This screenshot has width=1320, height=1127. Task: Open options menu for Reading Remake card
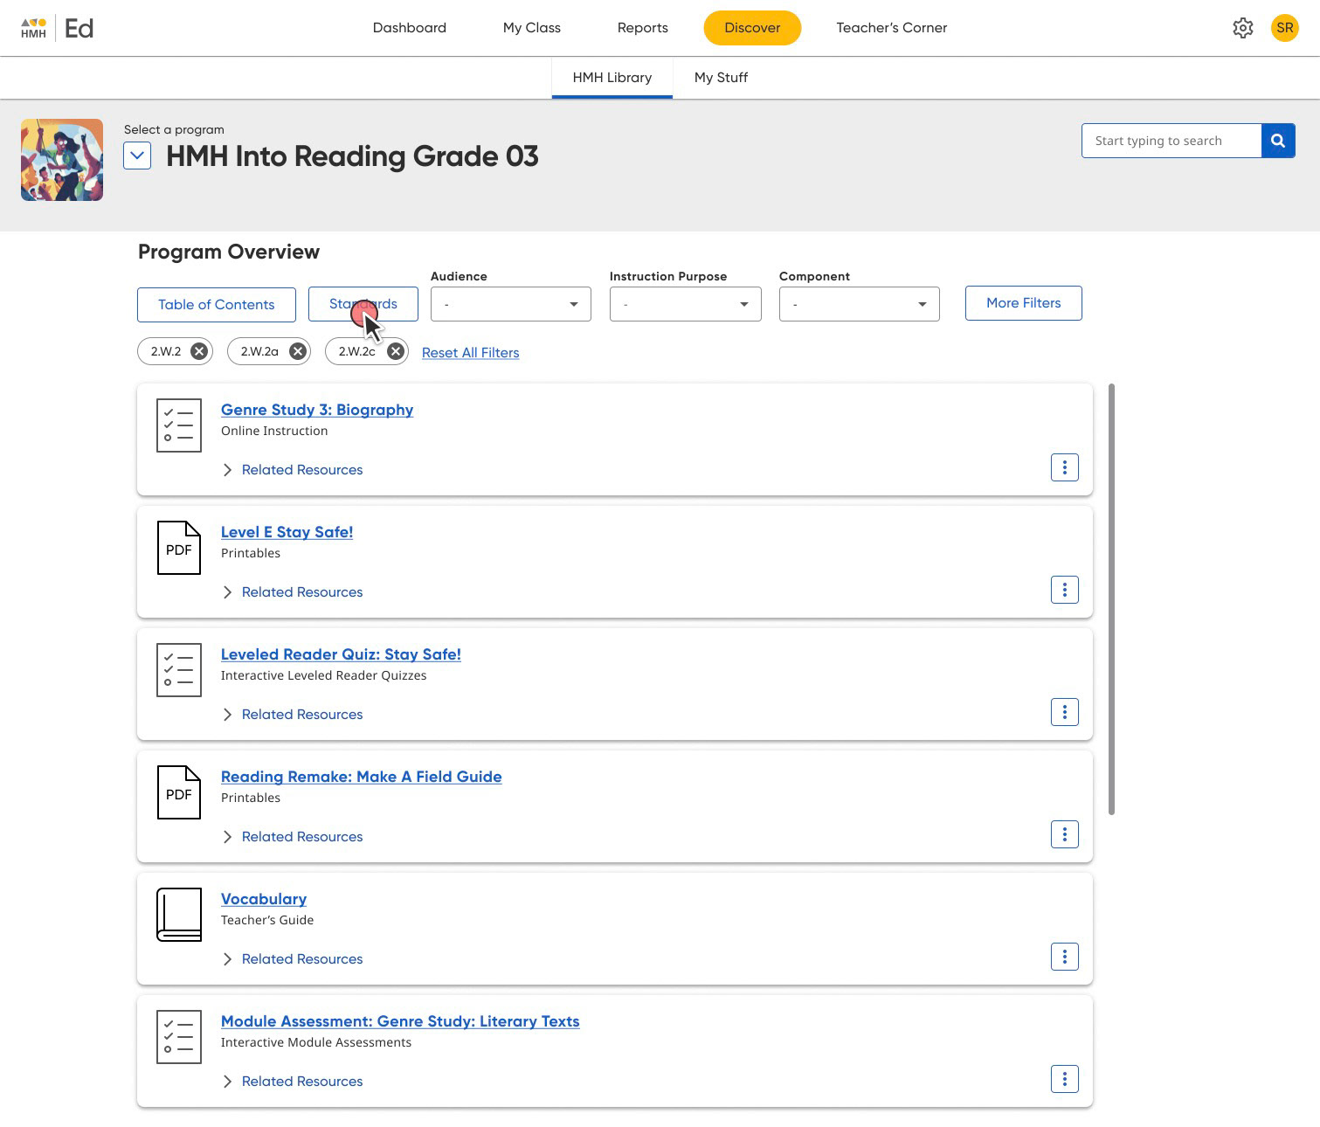click(1064, 834)
